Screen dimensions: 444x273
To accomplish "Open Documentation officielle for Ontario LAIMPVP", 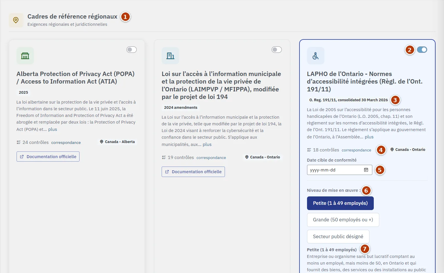I will (x=193, y=172).
